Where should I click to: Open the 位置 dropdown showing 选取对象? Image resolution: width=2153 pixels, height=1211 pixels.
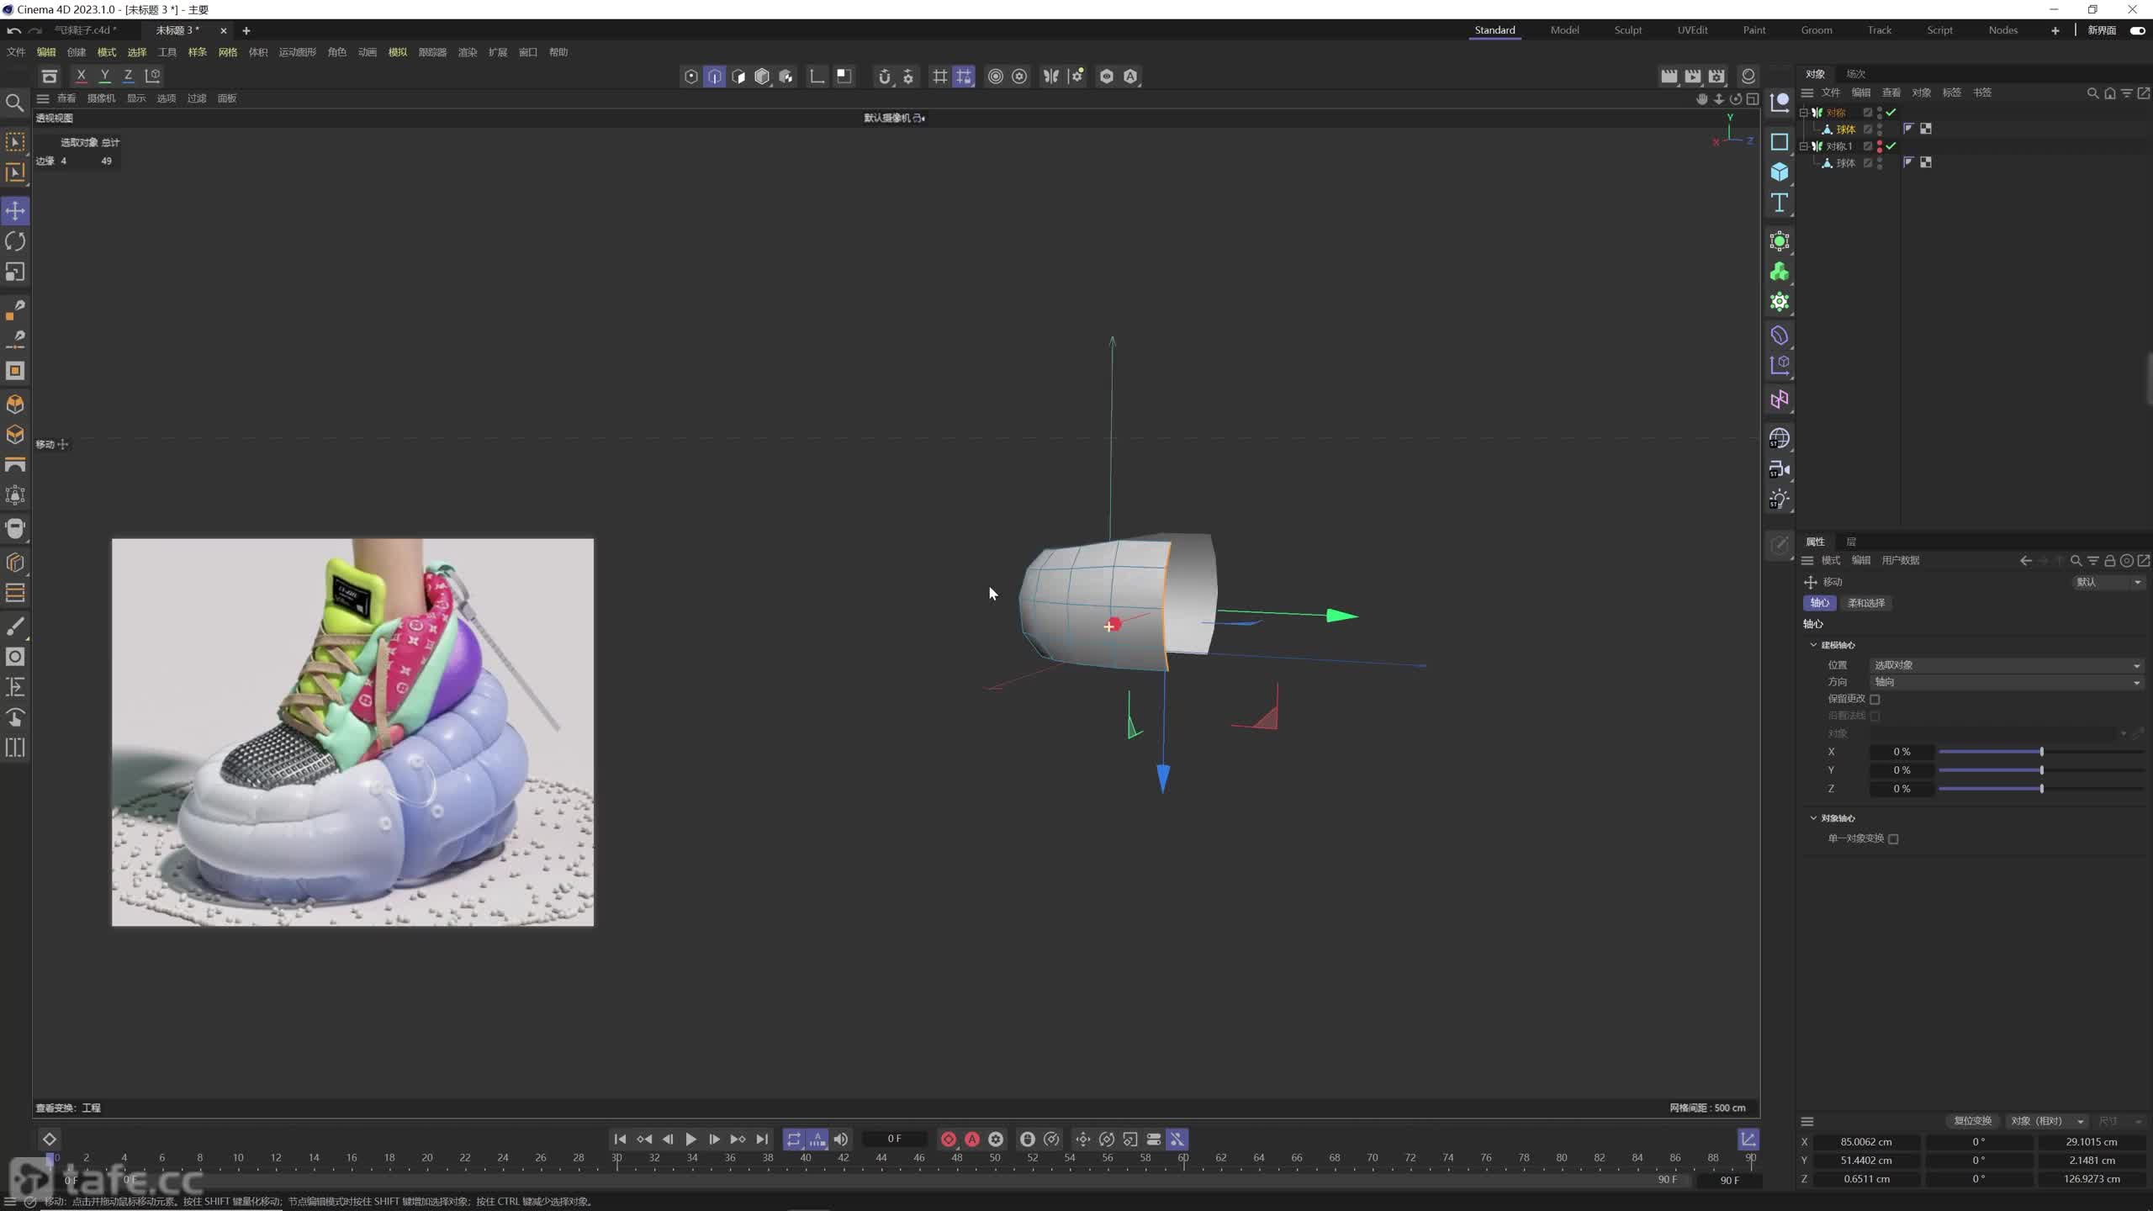click(2006, 665)
